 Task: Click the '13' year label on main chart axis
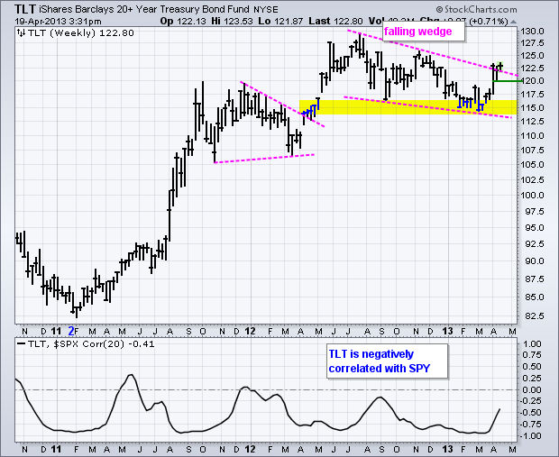point(447,331)
